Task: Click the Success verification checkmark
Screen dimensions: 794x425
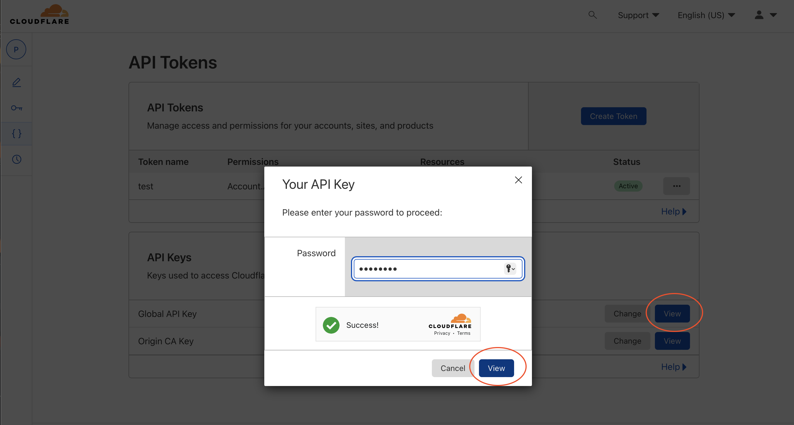Action: pos(331,325)
